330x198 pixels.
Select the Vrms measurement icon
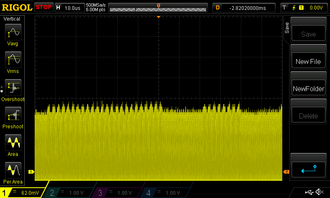[x=13, y=60]
